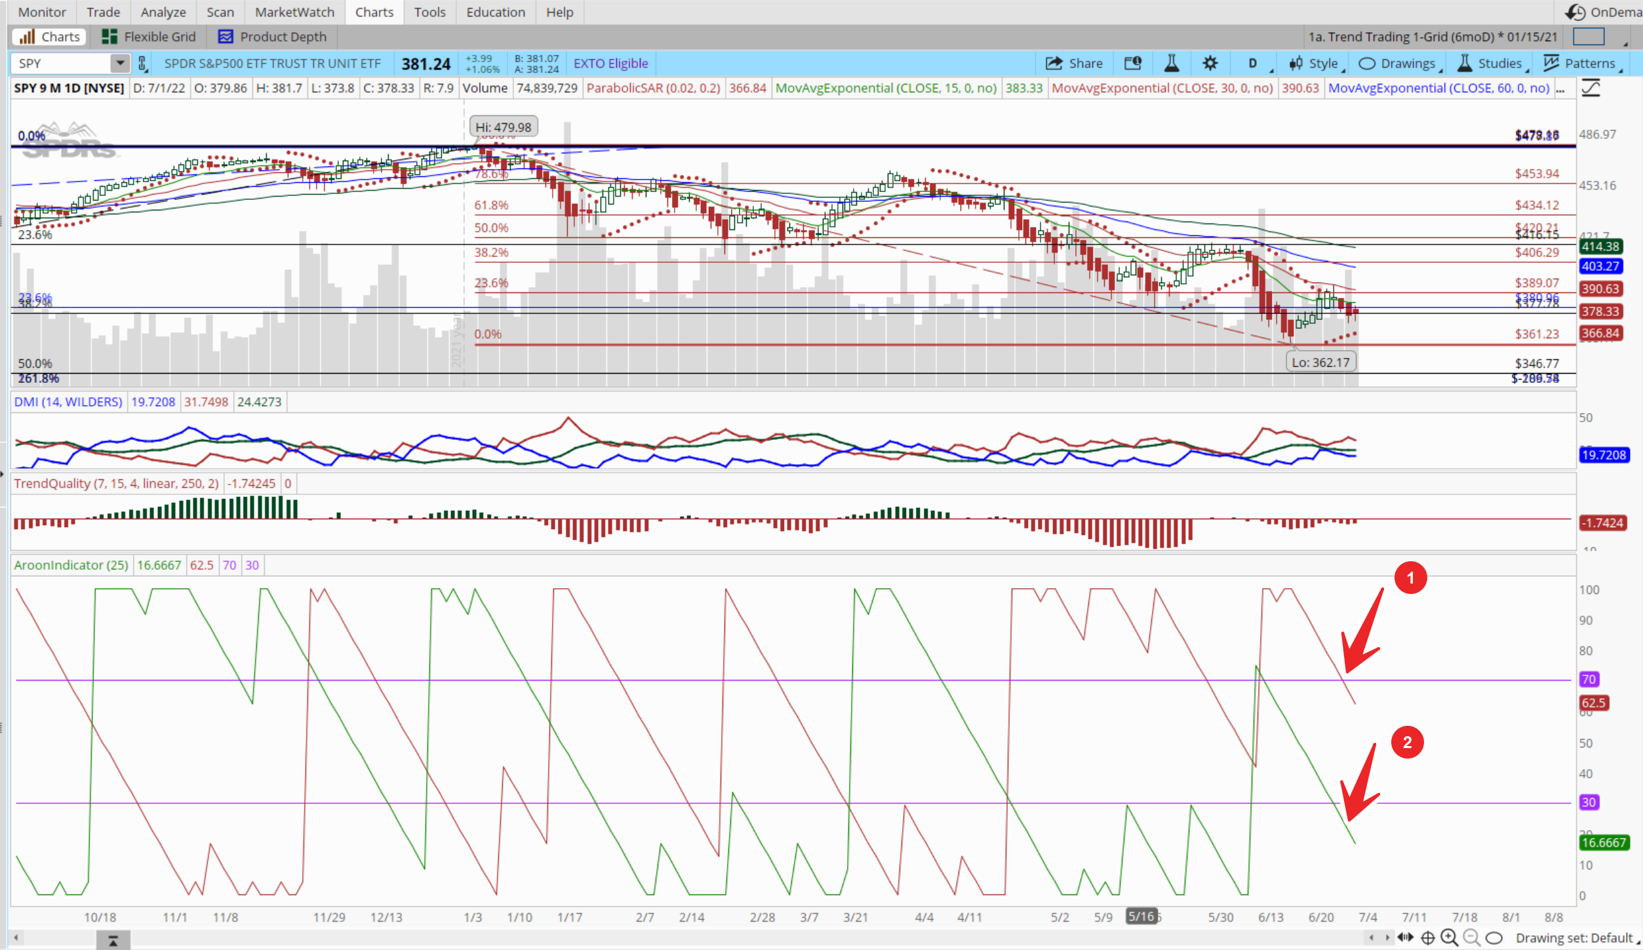Open the Drawing set Default dropdown
This screenshot has width=1643, height=950.
(x=1575, y=938)
